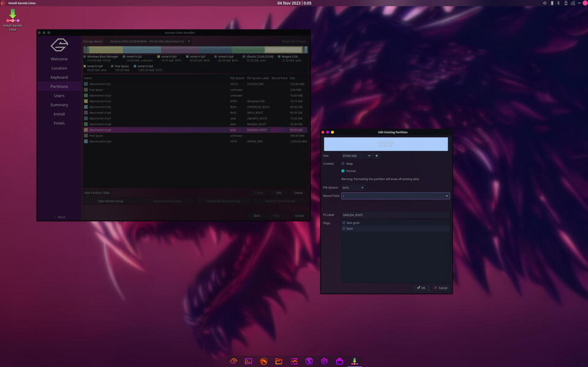Open the sliders settings app in the dock
Screen dimensions: 588x367
point(294,361)
